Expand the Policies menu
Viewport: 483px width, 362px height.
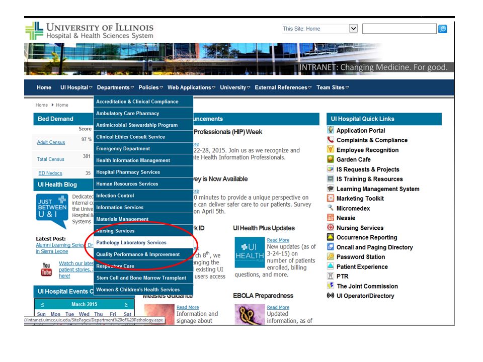150,87
